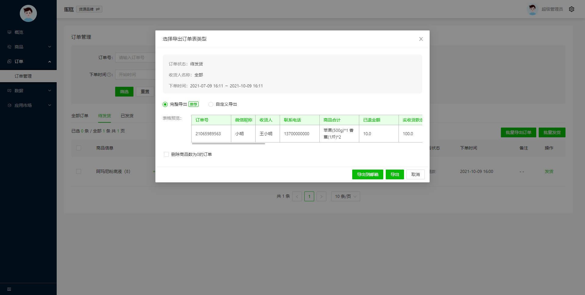Collapse the sidebar with bottom menu icon
Image resolution: width=585 pixels, height=295 pixels.
coord(9,289)
